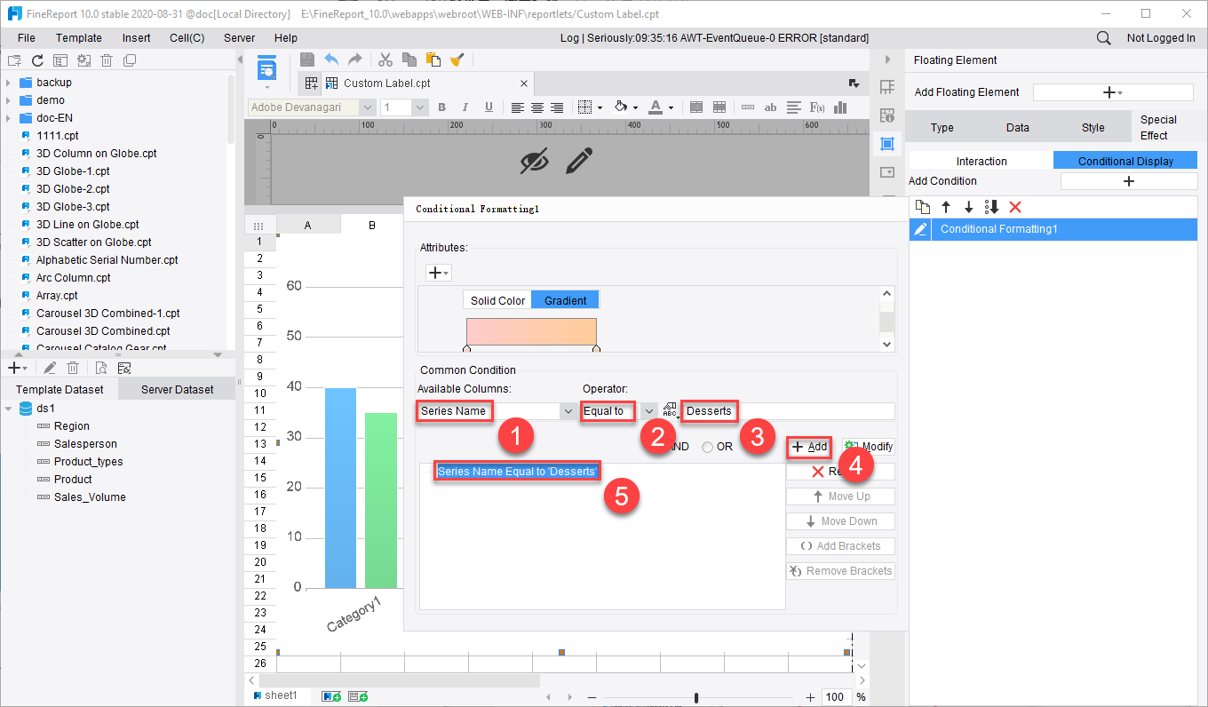Switch to the Server Dataset tab

177,389
